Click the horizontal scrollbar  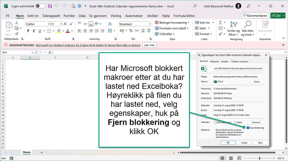point(227,152)
